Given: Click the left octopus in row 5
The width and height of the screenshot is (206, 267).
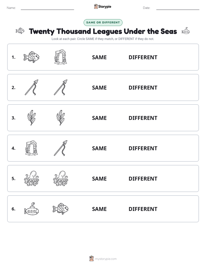Looking at the screenshot, I should [x=31, y=178].
